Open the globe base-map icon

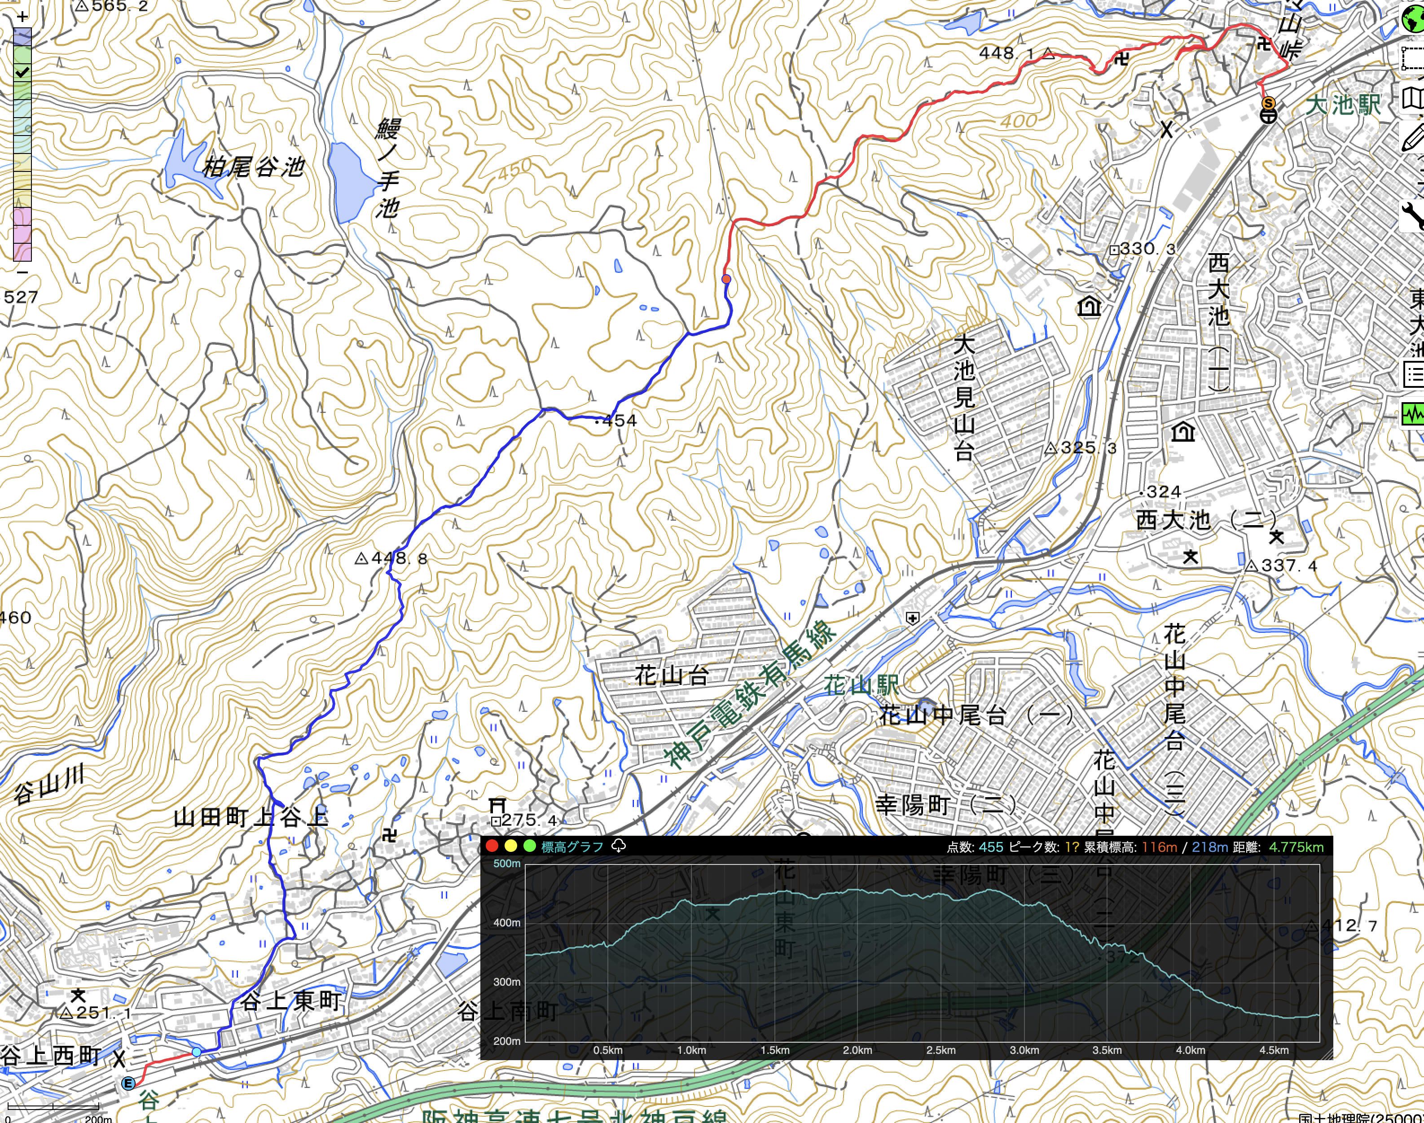pos(1413,18)
